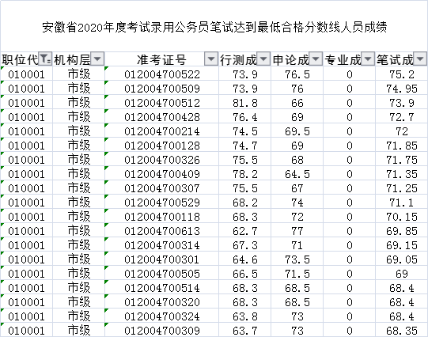The width and height of the screenshot is (428, 337).
Task: Expand the 专业成 column filter dropdown
Action: 368,59
